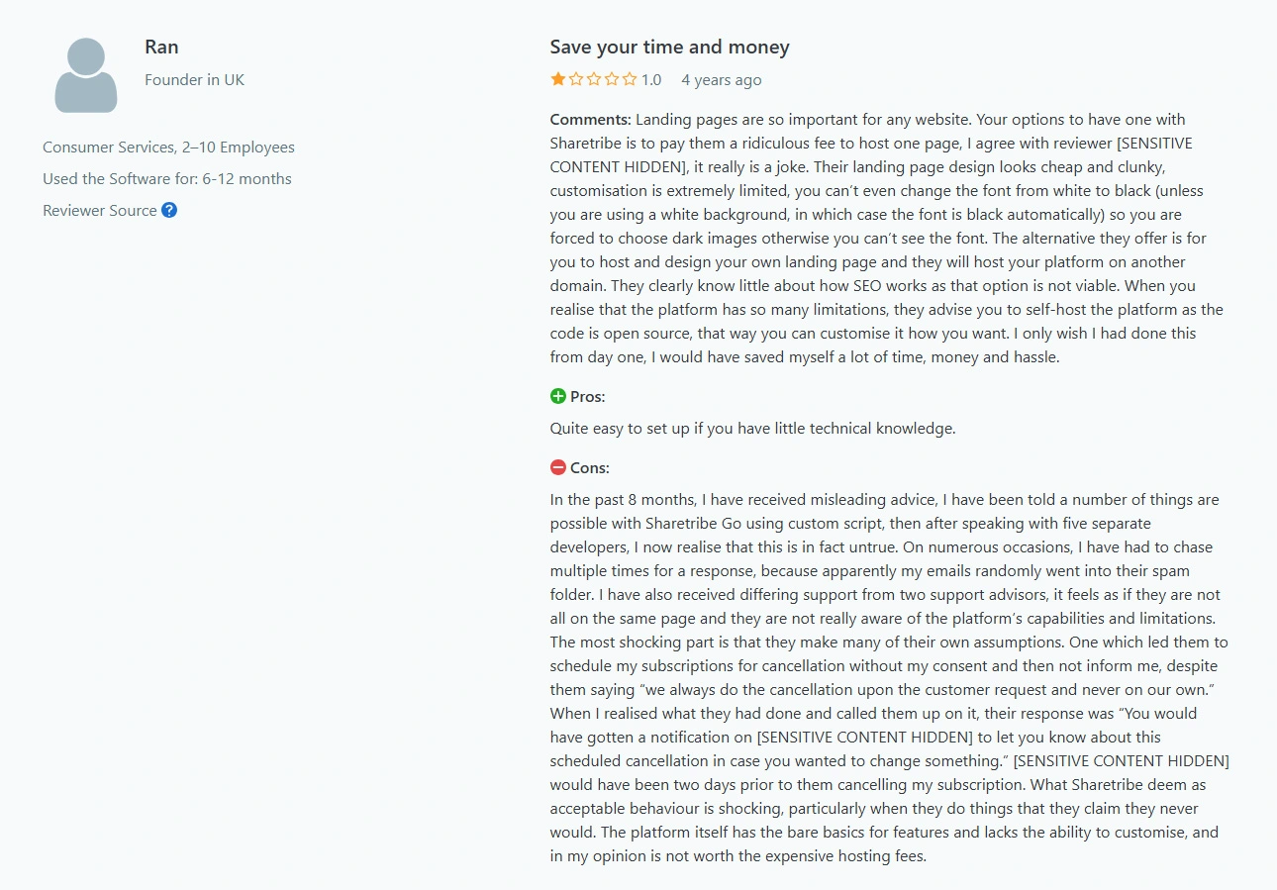
Task: Click the Cons section heading text
Action: point(590,467)
